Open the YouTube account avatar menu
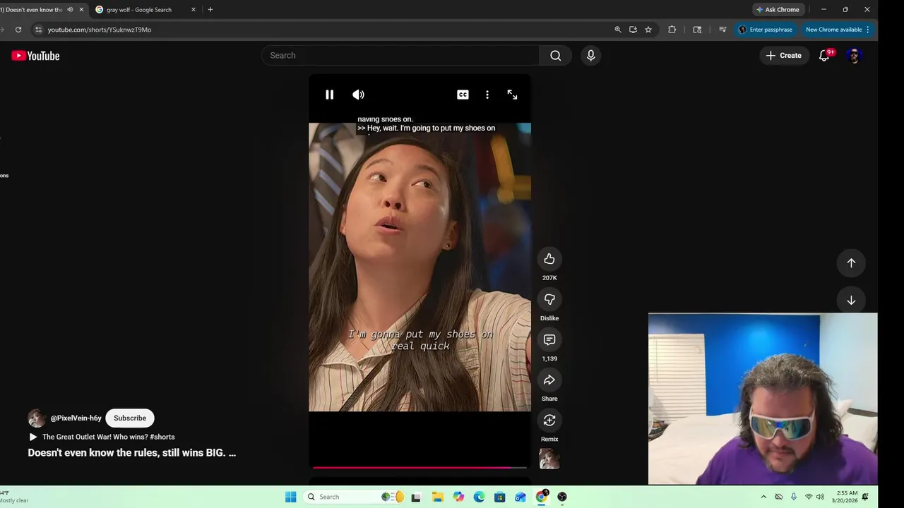 [854, 56]
